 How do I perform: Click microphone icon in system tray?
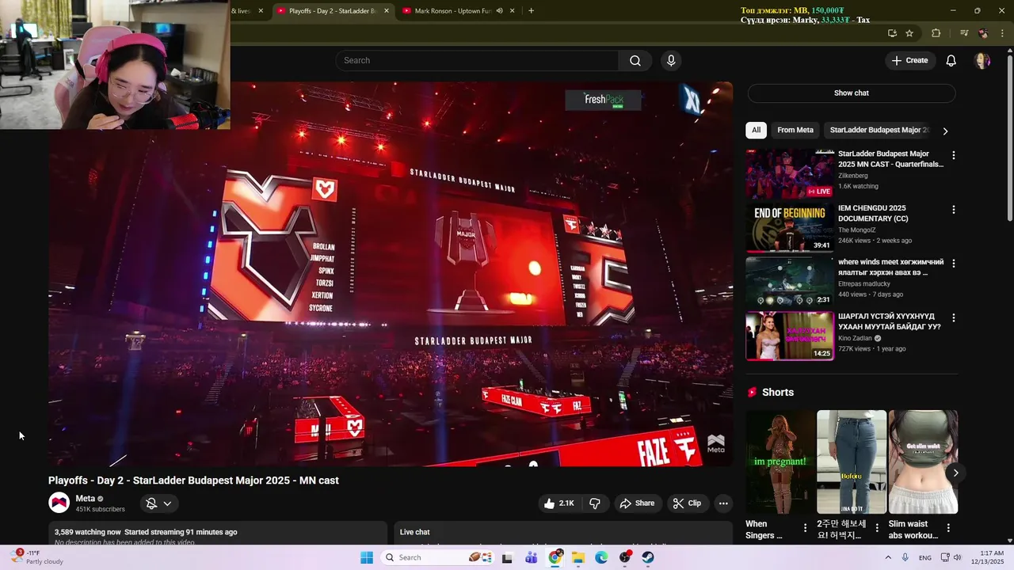pyautogui.click(x=905, y=557)
